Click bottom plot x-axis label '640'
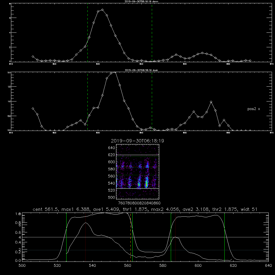Screen dimensions: 275x275 click(x=268, y=266)
